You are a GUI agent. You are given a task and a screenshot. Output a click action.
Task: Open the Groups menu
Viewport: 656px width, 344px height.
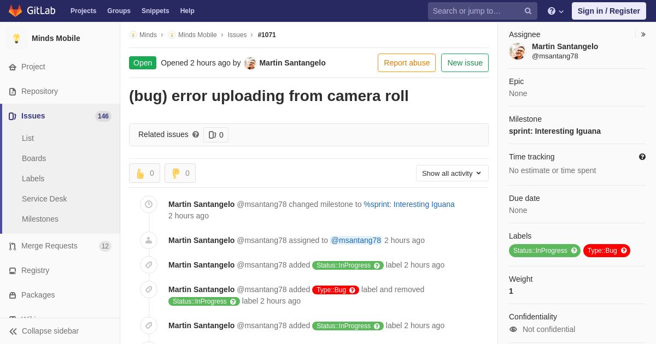tap(119, 11)
